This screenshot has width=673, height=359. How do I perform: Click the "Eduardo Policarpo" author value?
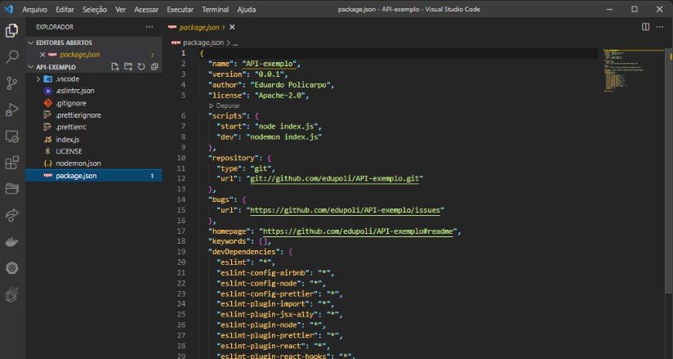coord(290,85)
